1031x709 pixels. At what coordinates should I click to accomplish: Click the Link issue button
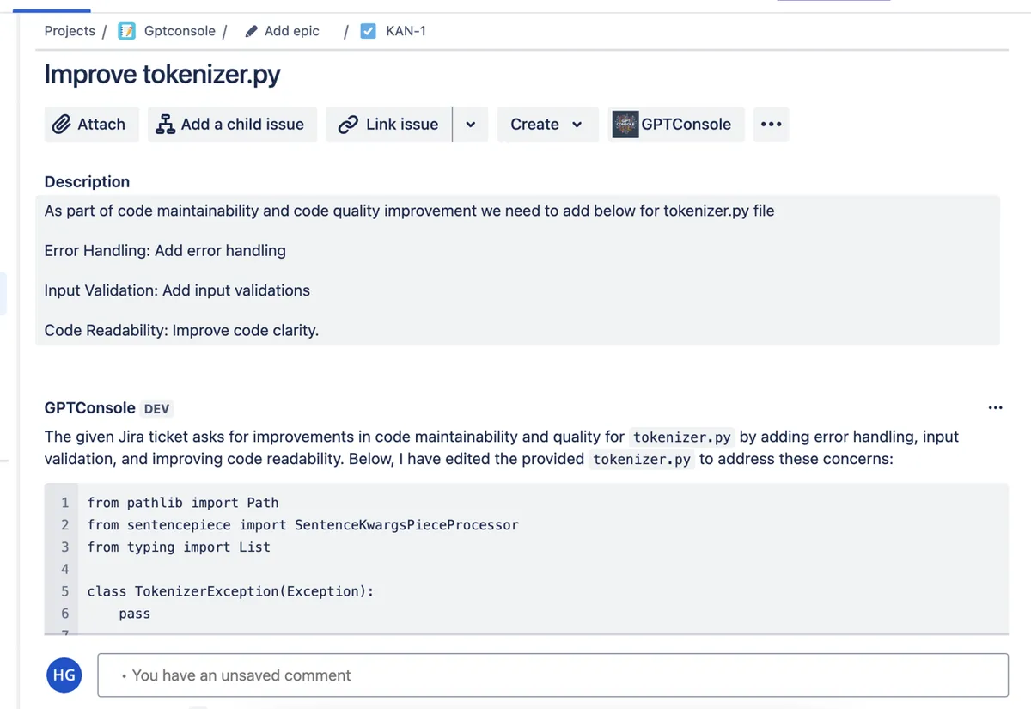[388, 124]
